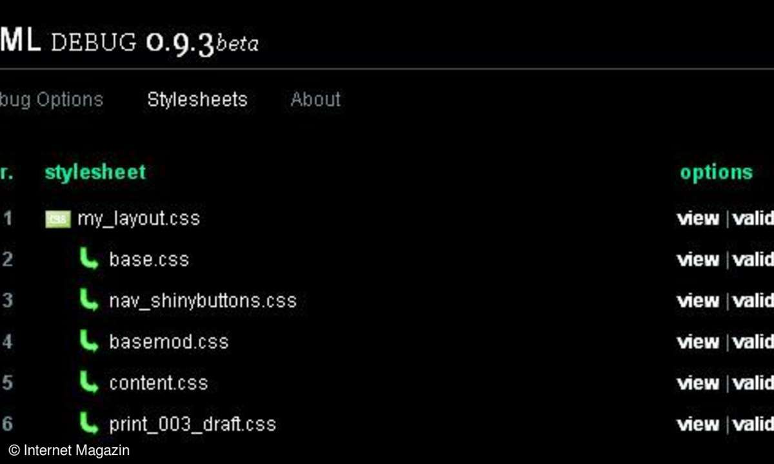This screenshot has width=774, height=464.
Task: Validate the basemod.css stylesheet
Action: (x=753, y=342)
